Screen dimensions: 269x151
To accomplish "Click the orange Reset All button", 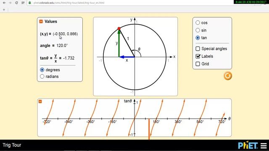I will 228,76.
